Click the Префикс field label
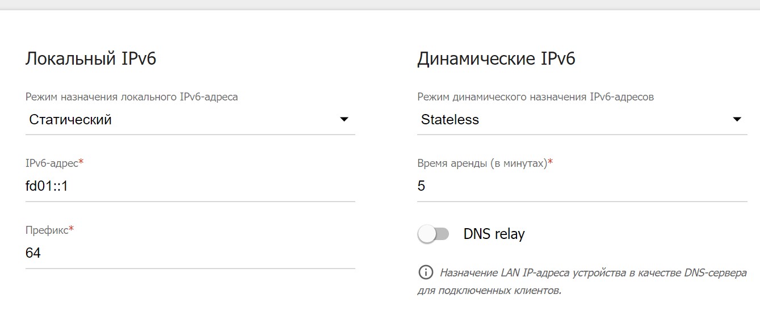Image resolution: width=760 pixels, height=336 pixels. 47,230
